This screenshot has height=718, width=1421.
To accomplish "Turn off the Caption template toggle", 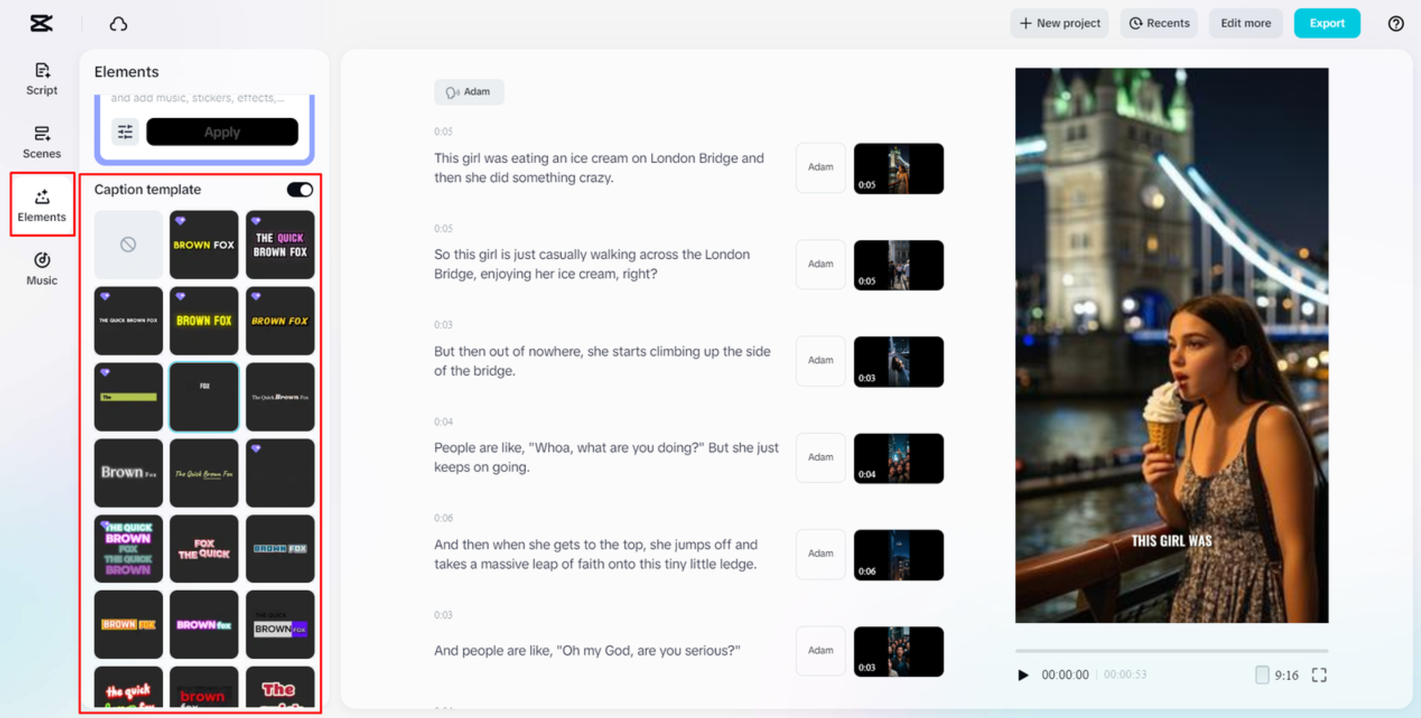I will click(x=300, y=189).
